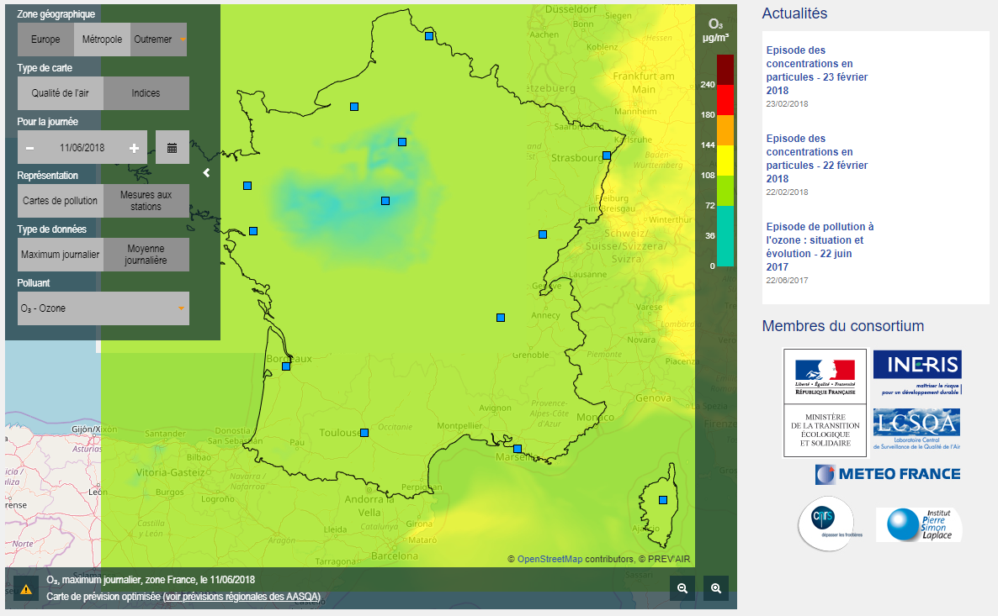
Task: Select the station marker near Bordeaux
Action: click(x=286, y=365)
